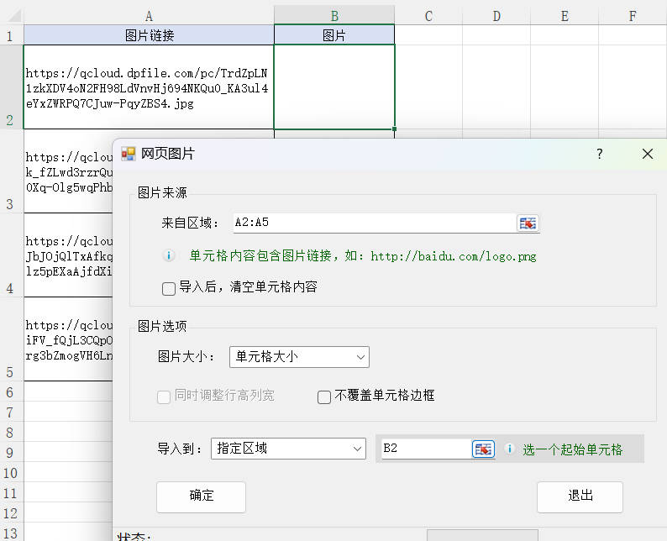The height and width of the screenshot is (541, 667).
Task: Click the info icon beside 选一个起始单元格
Action: pyautogui.click(x=508, y=449)
